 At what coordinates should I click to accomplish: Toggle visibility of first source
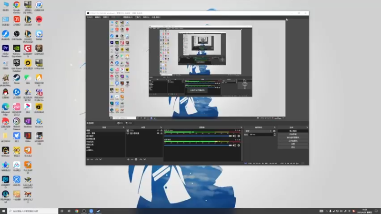pos(158,130)
